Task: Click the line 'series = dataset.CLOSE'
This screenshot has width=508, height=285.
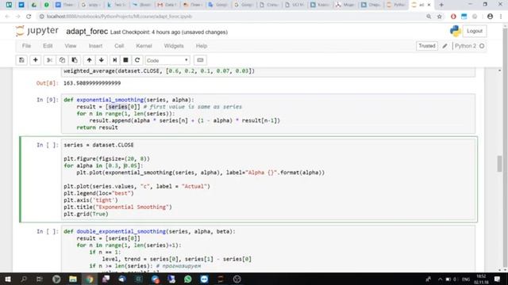Action: (98, 145)
